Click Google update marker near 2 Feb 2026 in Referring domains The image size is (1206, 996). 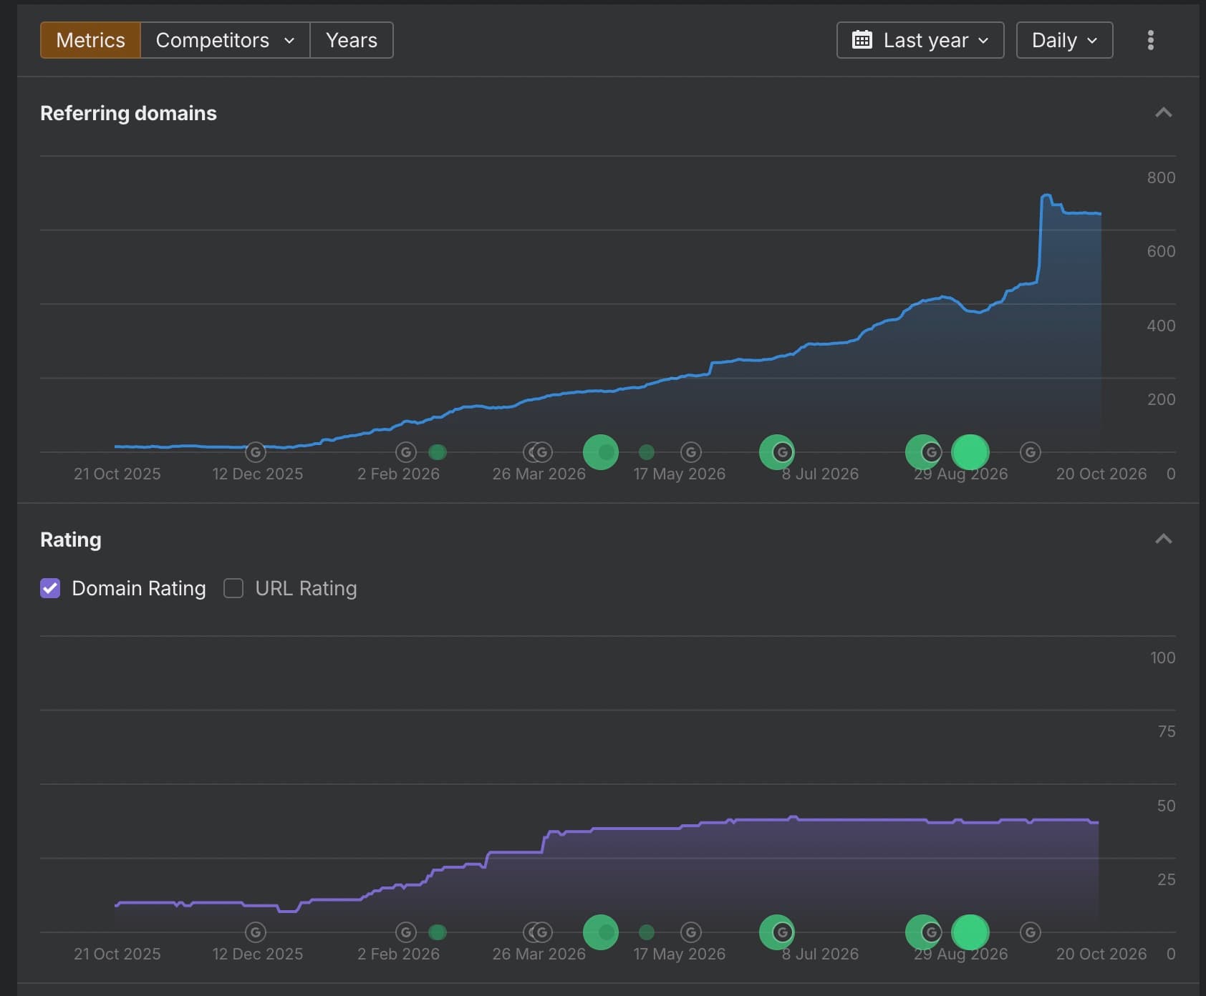coord(406,452)
